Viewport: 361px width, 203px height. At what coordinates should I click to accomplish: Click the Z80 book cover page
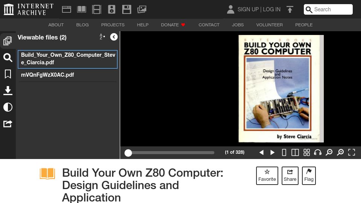pos(281,89)
